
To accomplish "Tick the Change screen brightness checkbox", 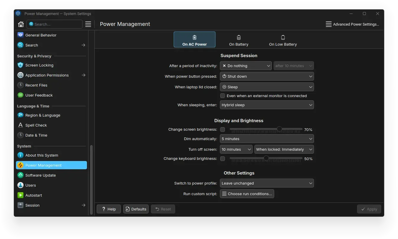I will (x=223, y=130).
